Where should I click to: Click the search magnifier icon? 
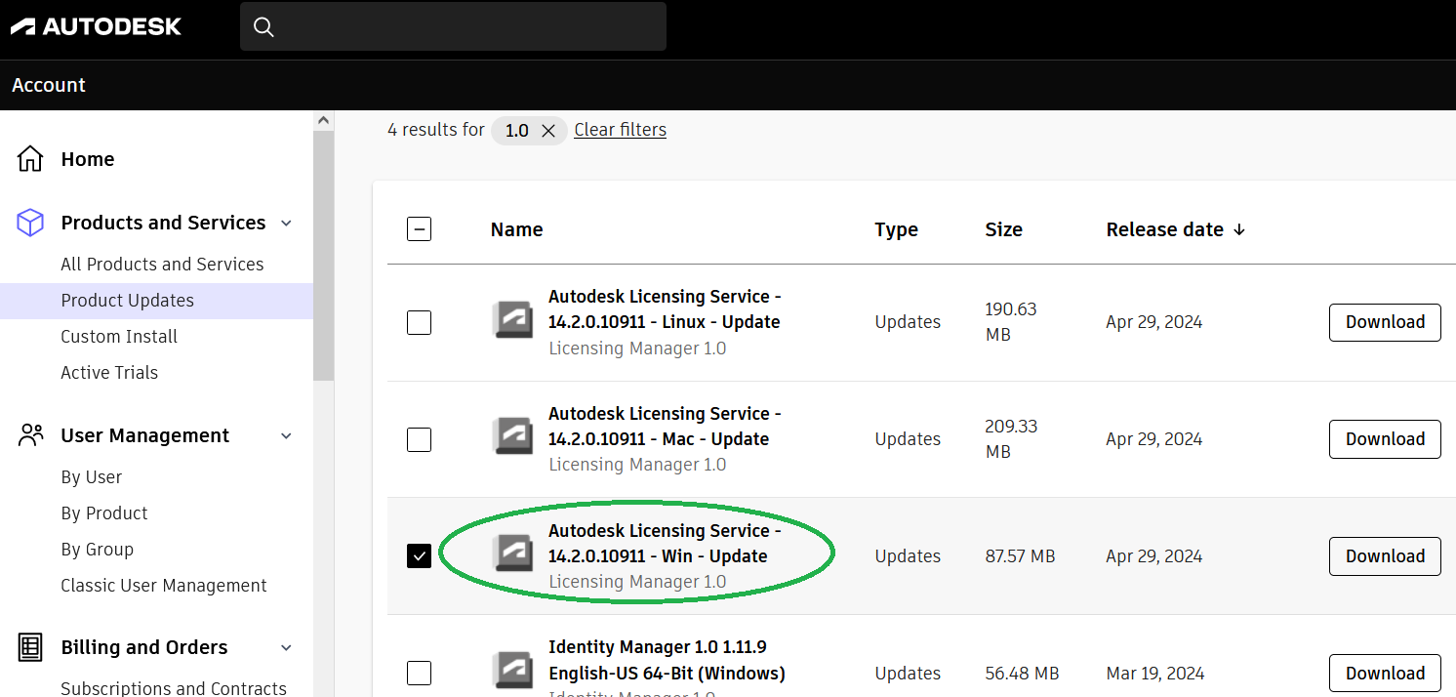pos(263,26)
